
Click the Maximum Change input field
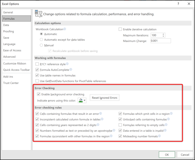[161, 41]
